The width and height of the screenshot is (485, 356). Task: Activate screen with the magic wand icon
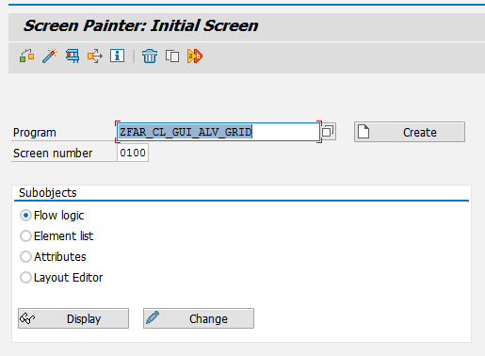(x=50, y=57)
